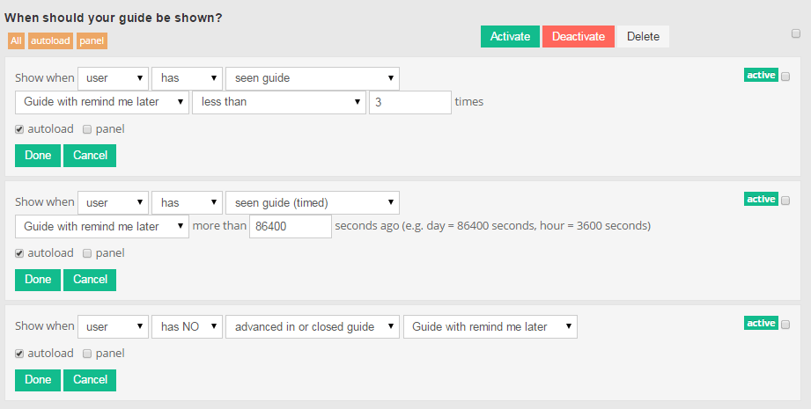Open the first rule's 'user' dropdown
The height and width of the screenshot is (409, 811).
113,78
